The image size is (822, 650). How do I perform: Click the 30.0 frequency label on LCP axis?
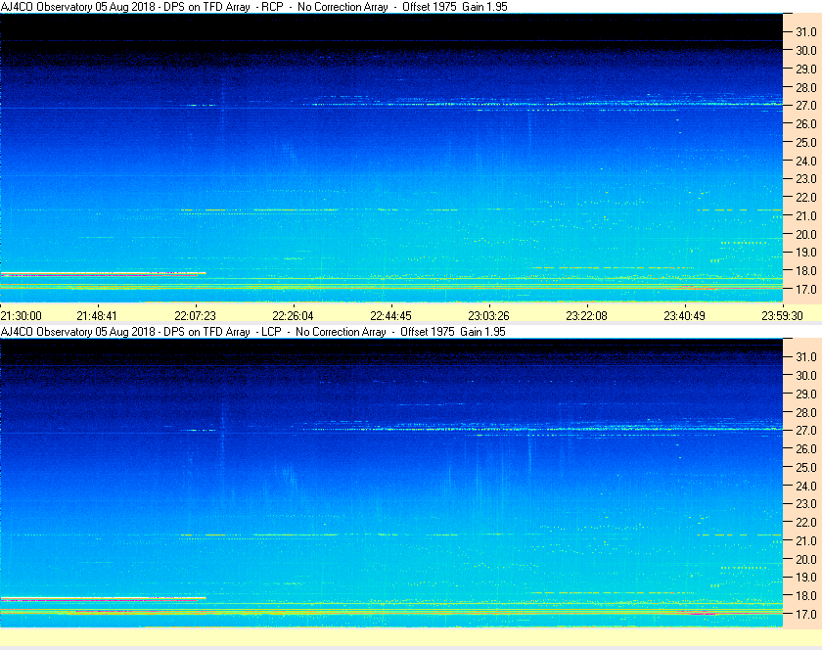[x=806, y=375]
